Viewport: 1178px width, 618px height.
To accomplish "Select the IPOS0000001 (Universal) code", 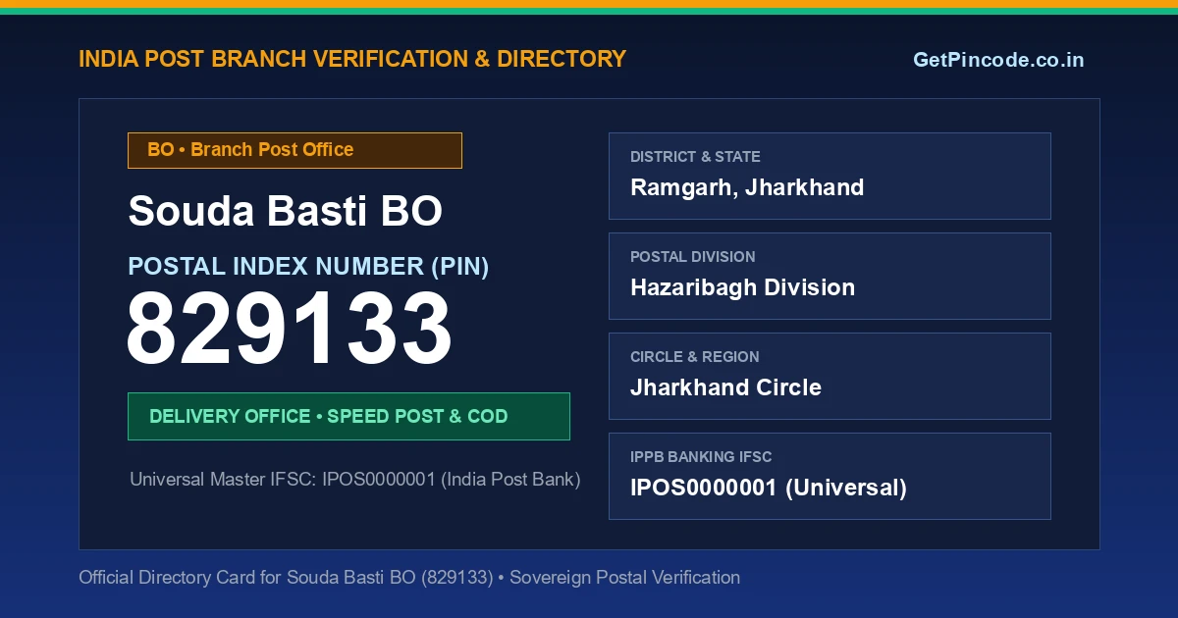I will [769, 488].
